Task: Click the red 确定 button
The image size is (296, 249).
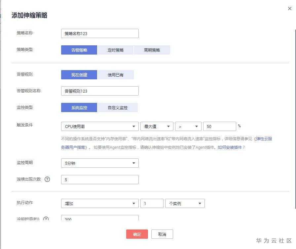Action: (137, 234)
